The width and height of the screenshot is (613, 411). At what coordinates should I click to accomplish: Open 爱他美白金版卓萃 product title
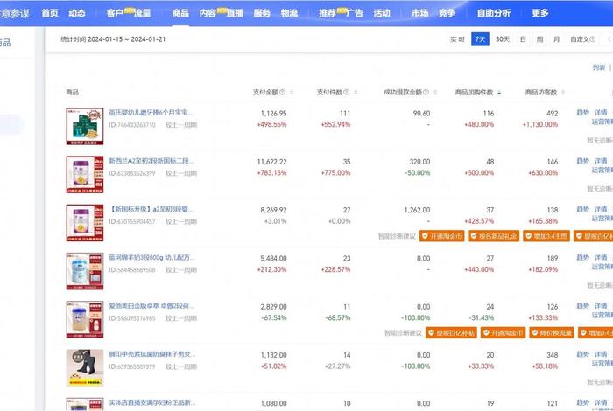tap(151, 306)
